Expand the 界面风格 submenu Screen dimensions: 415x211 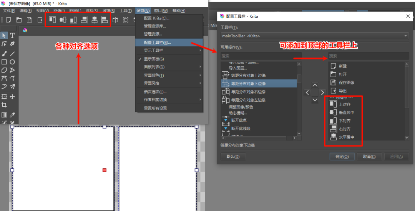pos(169,83)
